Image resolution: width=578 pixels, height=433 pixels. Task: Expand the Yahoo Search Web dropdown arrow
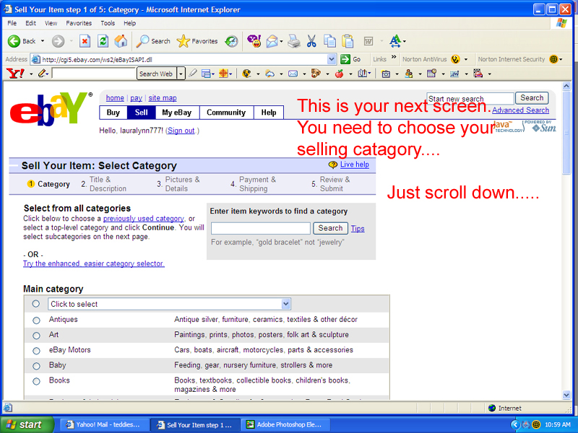point(178,74)
